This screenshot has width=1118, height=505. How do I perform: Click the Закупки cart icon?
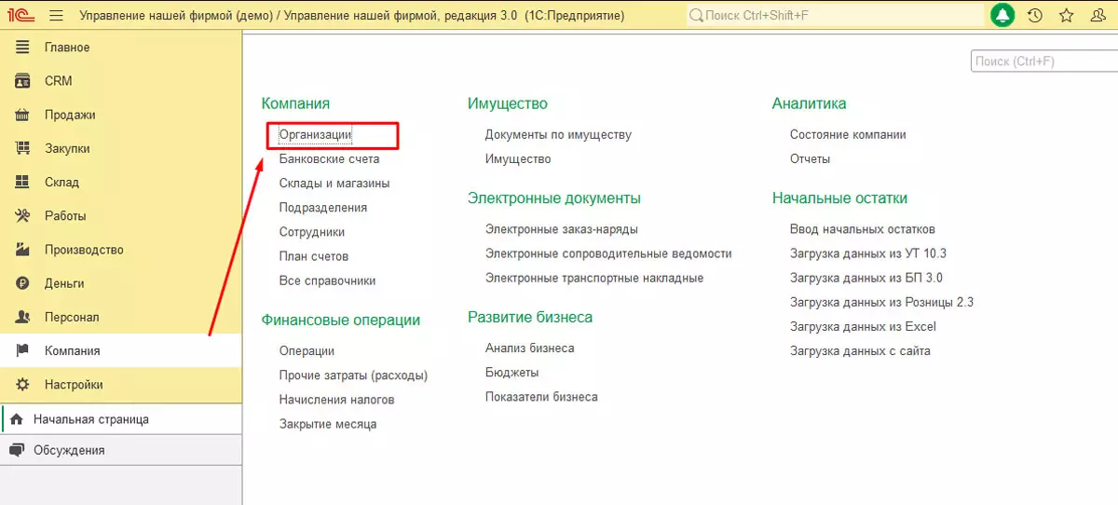23,148
